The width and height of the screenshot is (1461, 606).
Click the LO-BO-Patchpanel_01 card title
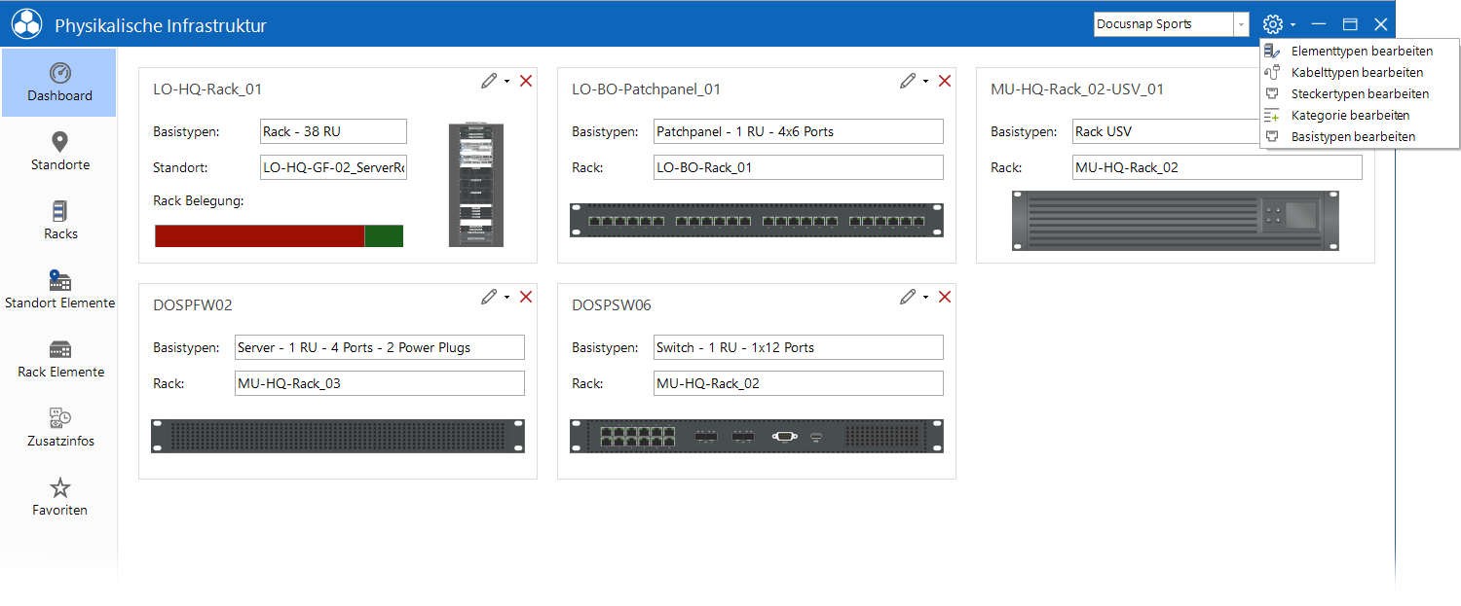tap(646, 89)
